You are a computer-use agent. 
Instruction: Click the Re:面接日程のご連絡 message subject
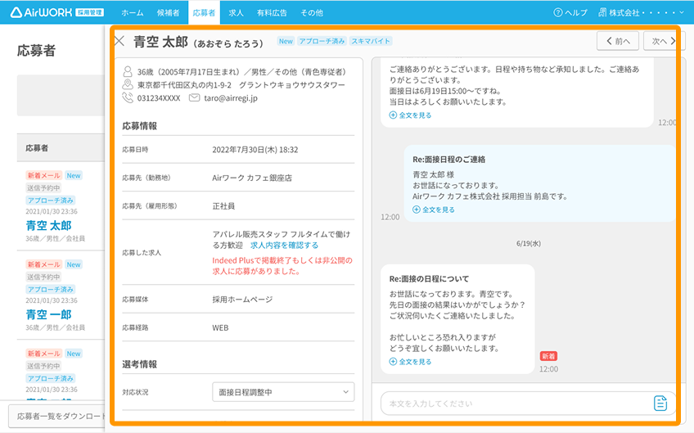[448, 160]
